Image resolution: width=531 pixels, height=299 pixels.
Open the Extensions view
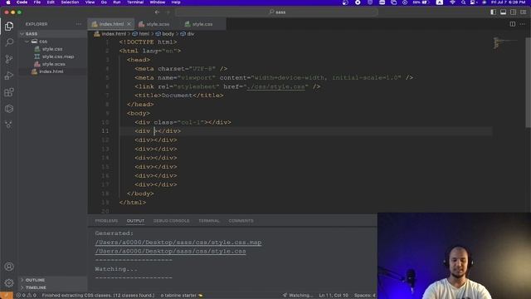click(9, 92)
